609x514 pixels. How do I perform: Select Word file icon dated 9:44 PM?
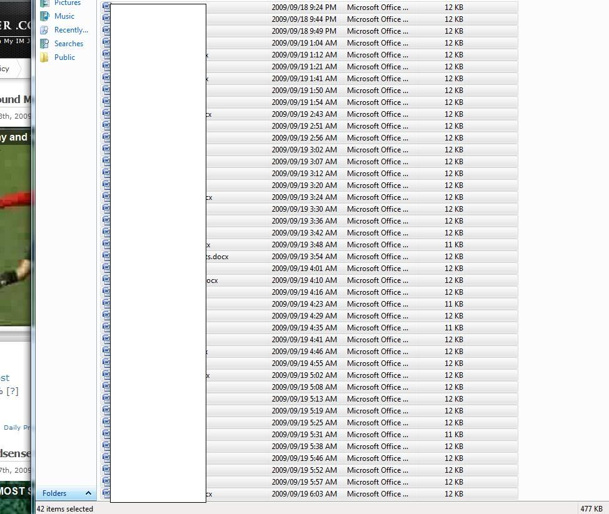106,18
